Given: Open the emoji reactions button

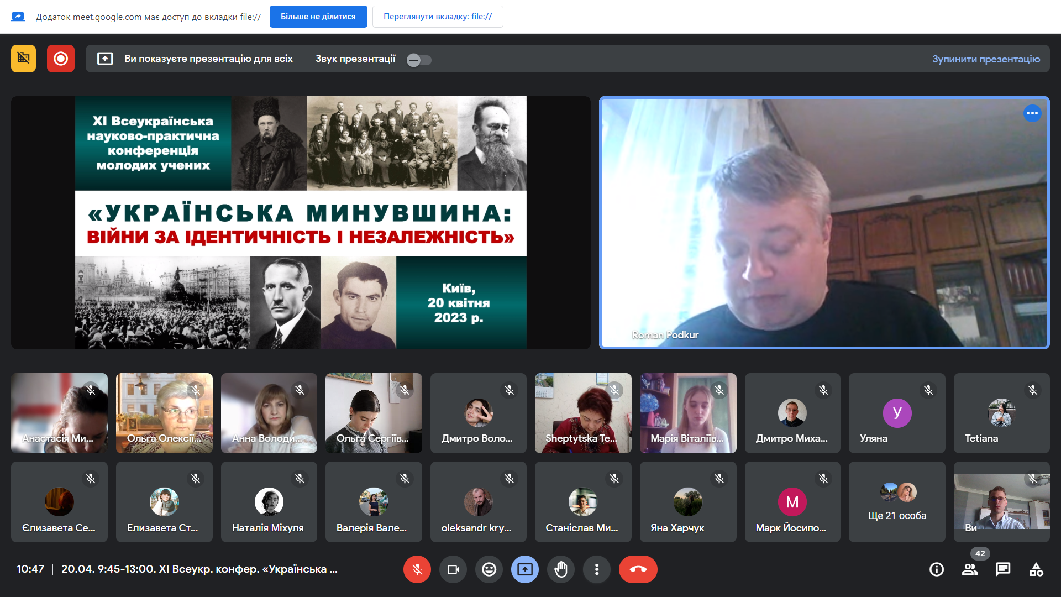Looking at the screenshot, I should [x=489, y=569].
